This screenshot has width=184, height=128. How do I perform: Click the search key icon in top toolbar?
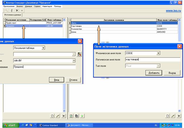pyautogui.click(x=6, y=10)
